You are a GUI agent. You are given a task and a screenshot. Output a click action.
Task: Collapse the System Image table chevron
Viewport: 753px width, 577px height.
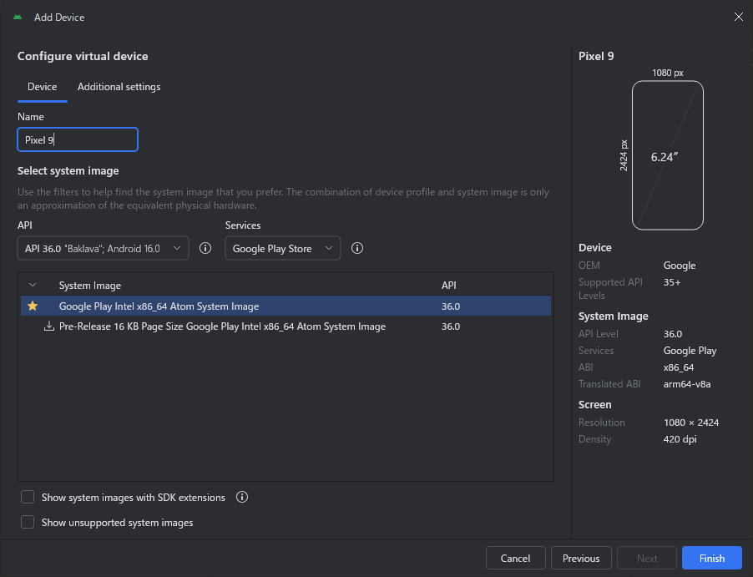tap(33, 286)
